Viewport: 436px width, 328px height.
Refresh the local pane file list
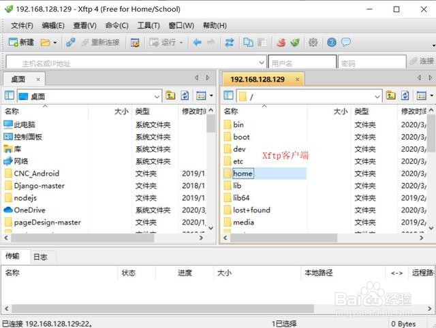click(185, 96)
